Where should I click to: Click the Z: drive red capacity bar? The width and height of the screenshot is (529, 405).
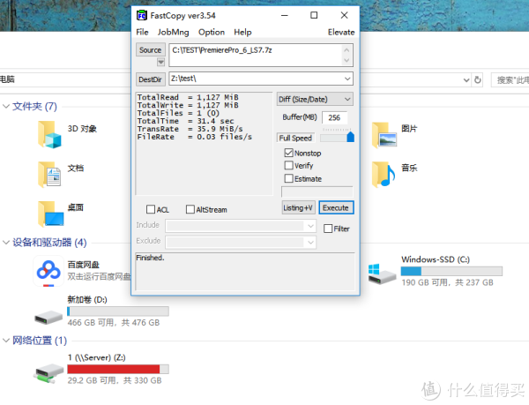(x=118, y=369)
